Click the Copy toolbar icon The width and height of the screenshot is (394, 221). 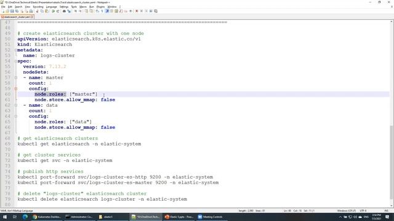[x=42, y=11]
